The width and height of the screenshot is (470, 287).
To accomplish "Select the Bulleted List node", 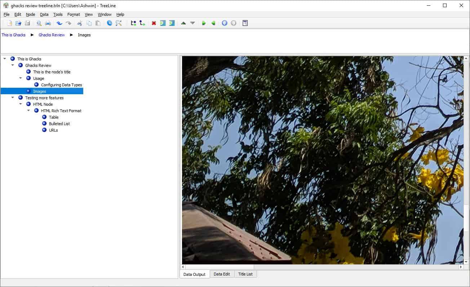I will (x=59, y=123).
